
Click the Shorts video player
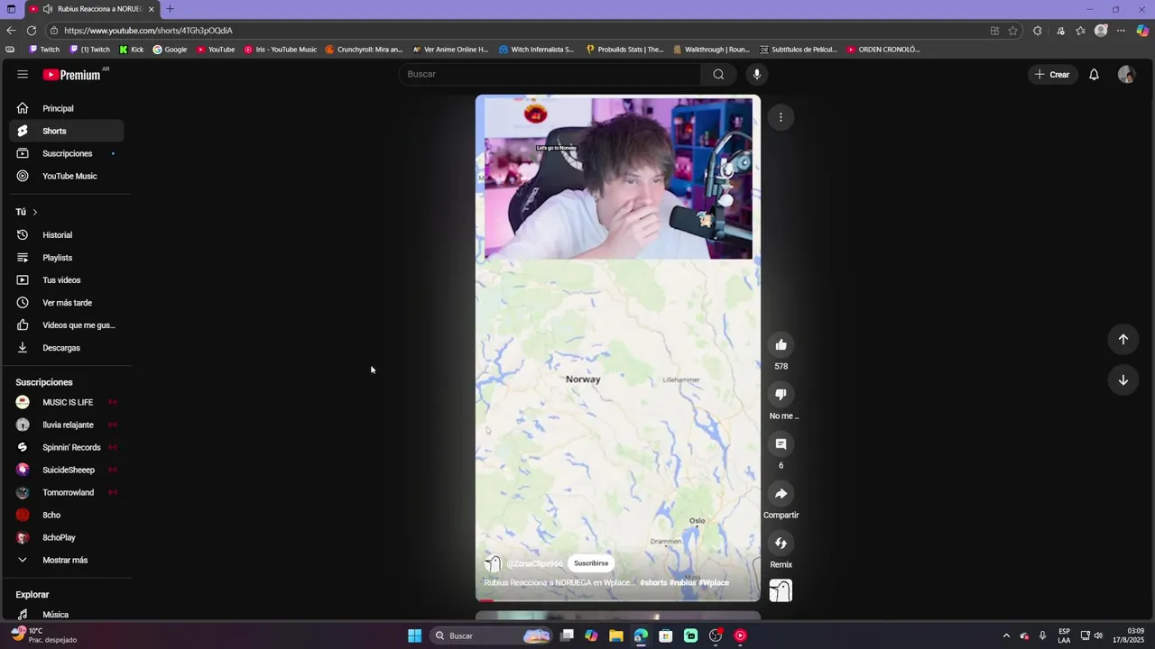point(618,347)
